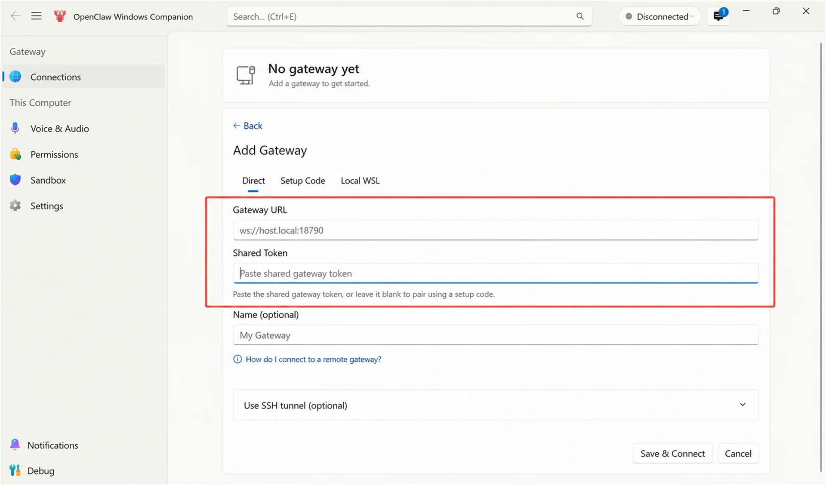Click the 'No gateway yet' heading
The width and height of the screenshot is (826, 485).
(314, 69)
